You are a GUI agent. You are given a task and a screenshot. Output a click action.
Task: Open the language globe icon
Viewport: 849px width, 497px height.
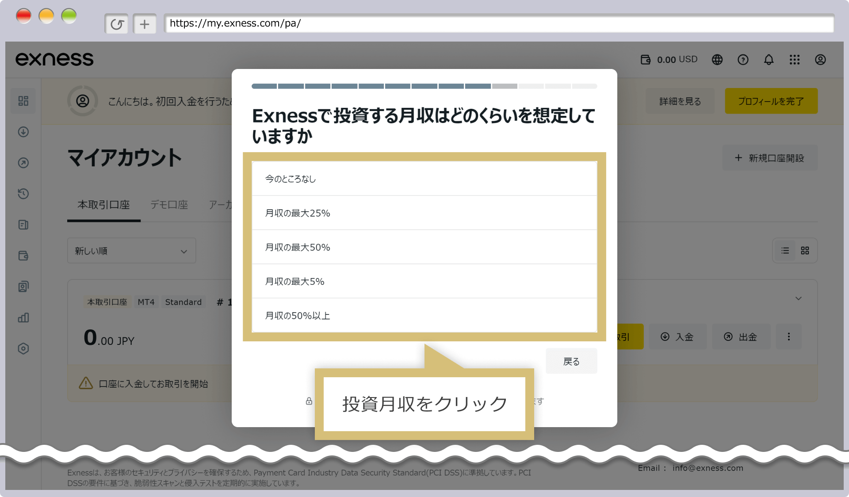pyautogui.click(x=717, y=60)
